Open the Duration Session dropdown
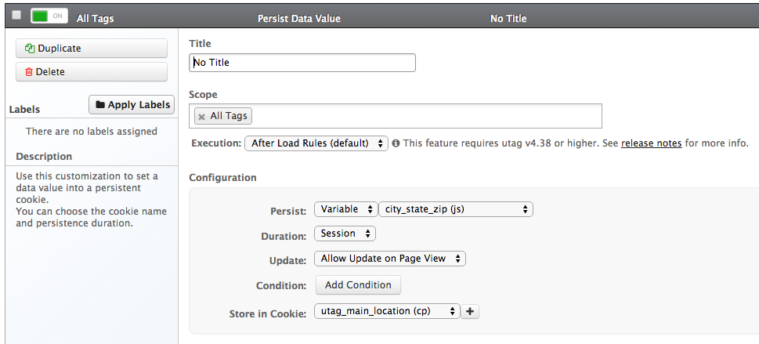Screen dimensions: 759x344 pos(345,234)
